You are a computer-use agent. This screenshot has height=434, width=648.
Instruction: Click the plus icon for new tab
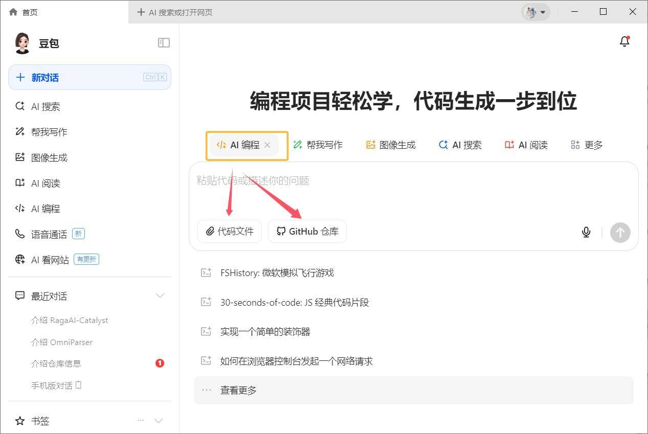[141, 12]
